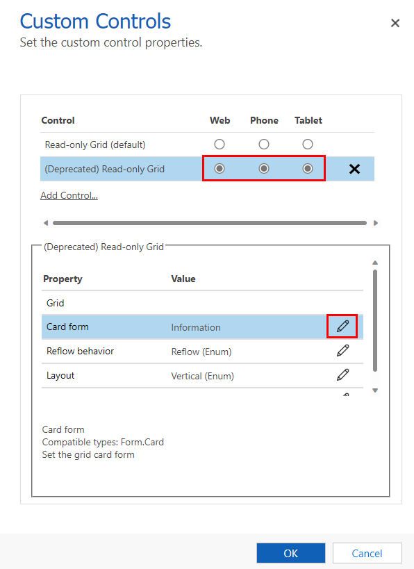
Task: Select Phone for Read-only Grid (default)
Action: coord(264,145)
